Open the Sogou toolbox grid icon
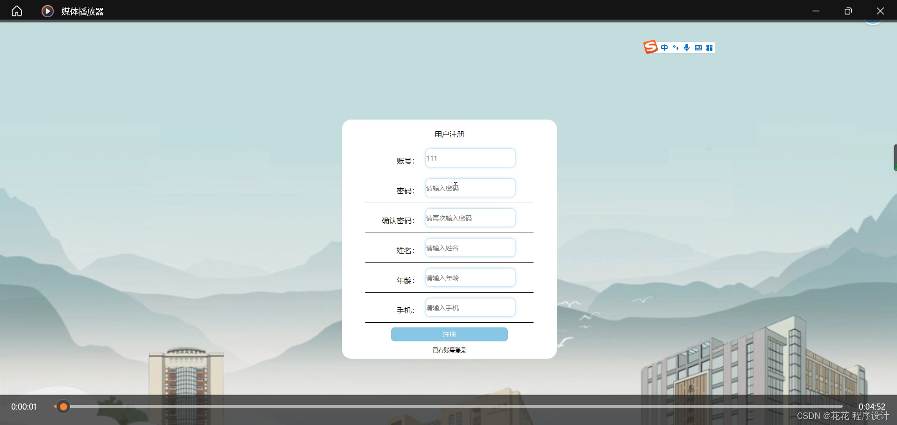Viewport: 897px width, 425px height. pos(709,47)
